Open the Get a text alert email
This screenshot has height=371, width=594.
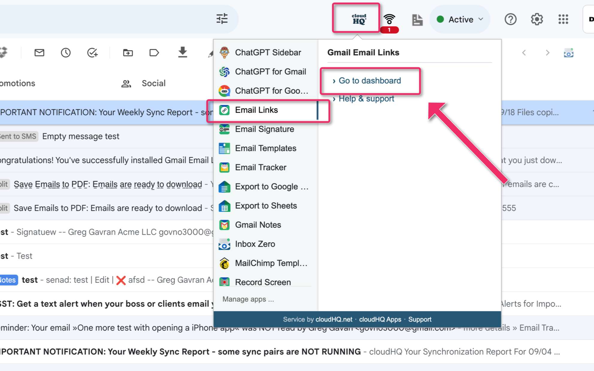point(107,304)
